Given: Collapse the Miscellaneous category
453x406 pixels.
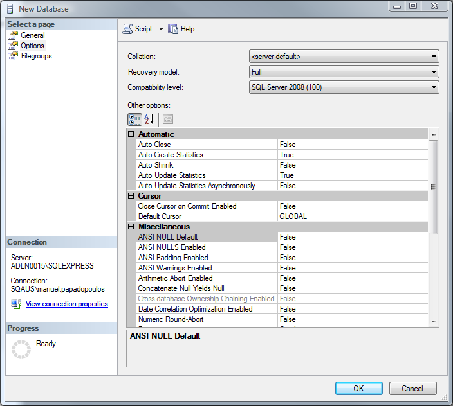Looking at the screenshot, I should (131, 227).
